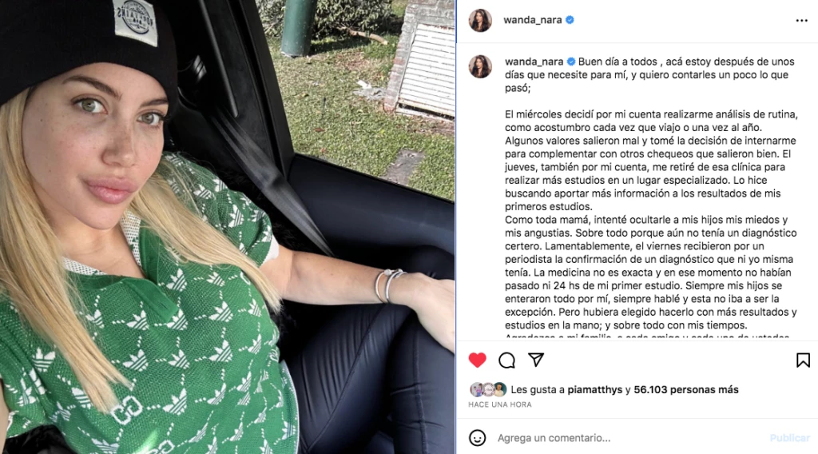Image resolution: width=818 pixels, height=454 pixels.
Task: Open wanda_nara username in the caption
Action: click(x=534, y=62)
